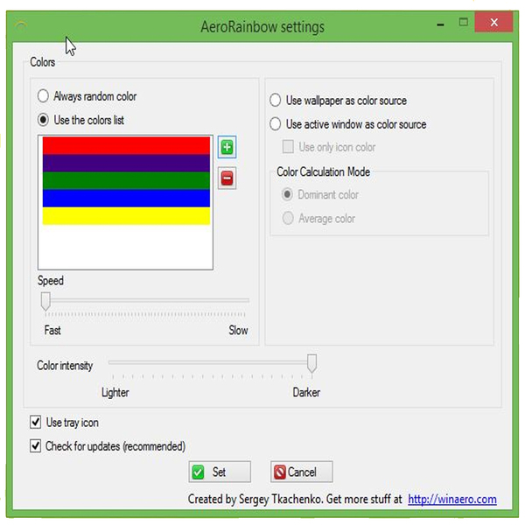Select the red color in list
The height and width of the screenshot is (525, 525).
(126, 145)
